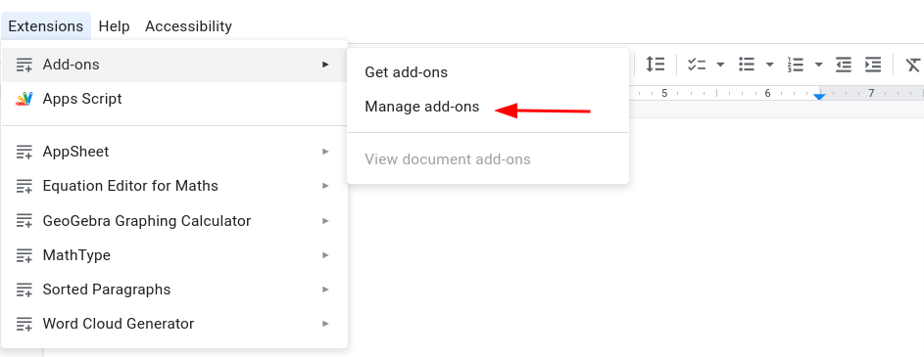Expand the MathType submenu arrow
Image resolution: width=924 pixels, height=357 pixels.
pos(325,255)
